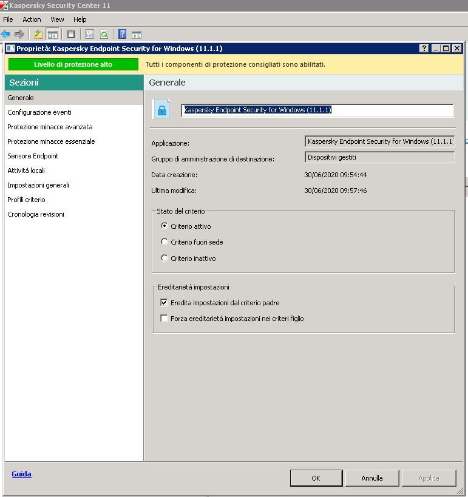The height and width of the screenshot is (497, 468).
Task: Enable Forza ereditarietà impostazioni nei criteri figlio
Action: (x=164, y=318)
